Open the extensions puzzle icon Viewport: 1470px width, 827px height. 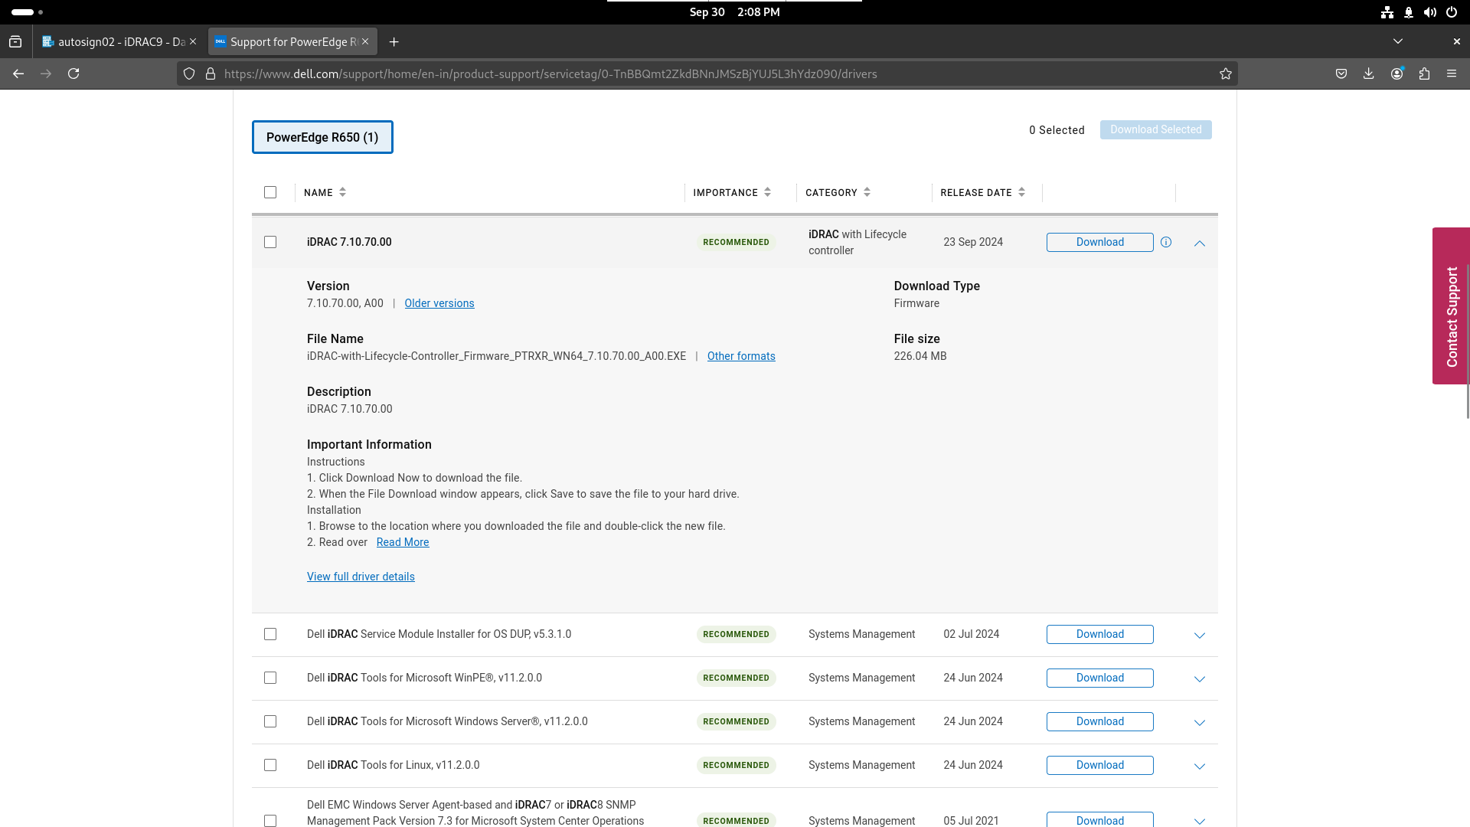coord(1424,74)
